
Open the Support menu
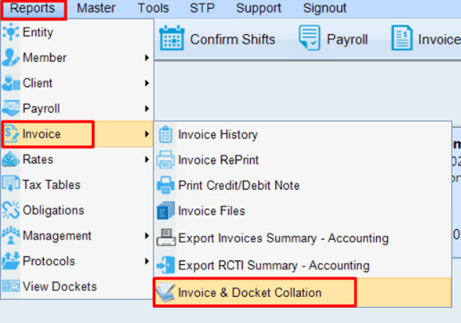[x=258, y=8]
